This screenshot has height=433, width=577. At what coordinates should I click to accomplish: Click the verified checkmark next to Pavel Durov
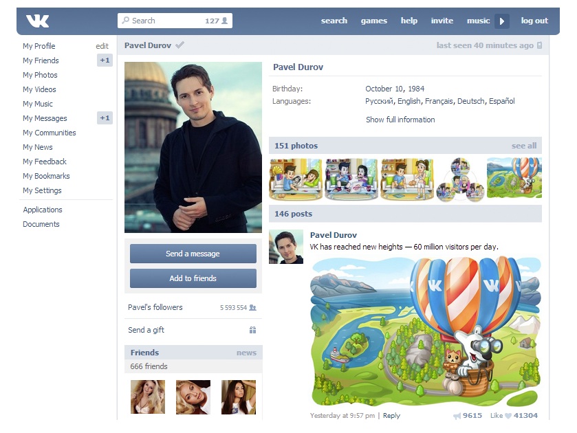179,45
